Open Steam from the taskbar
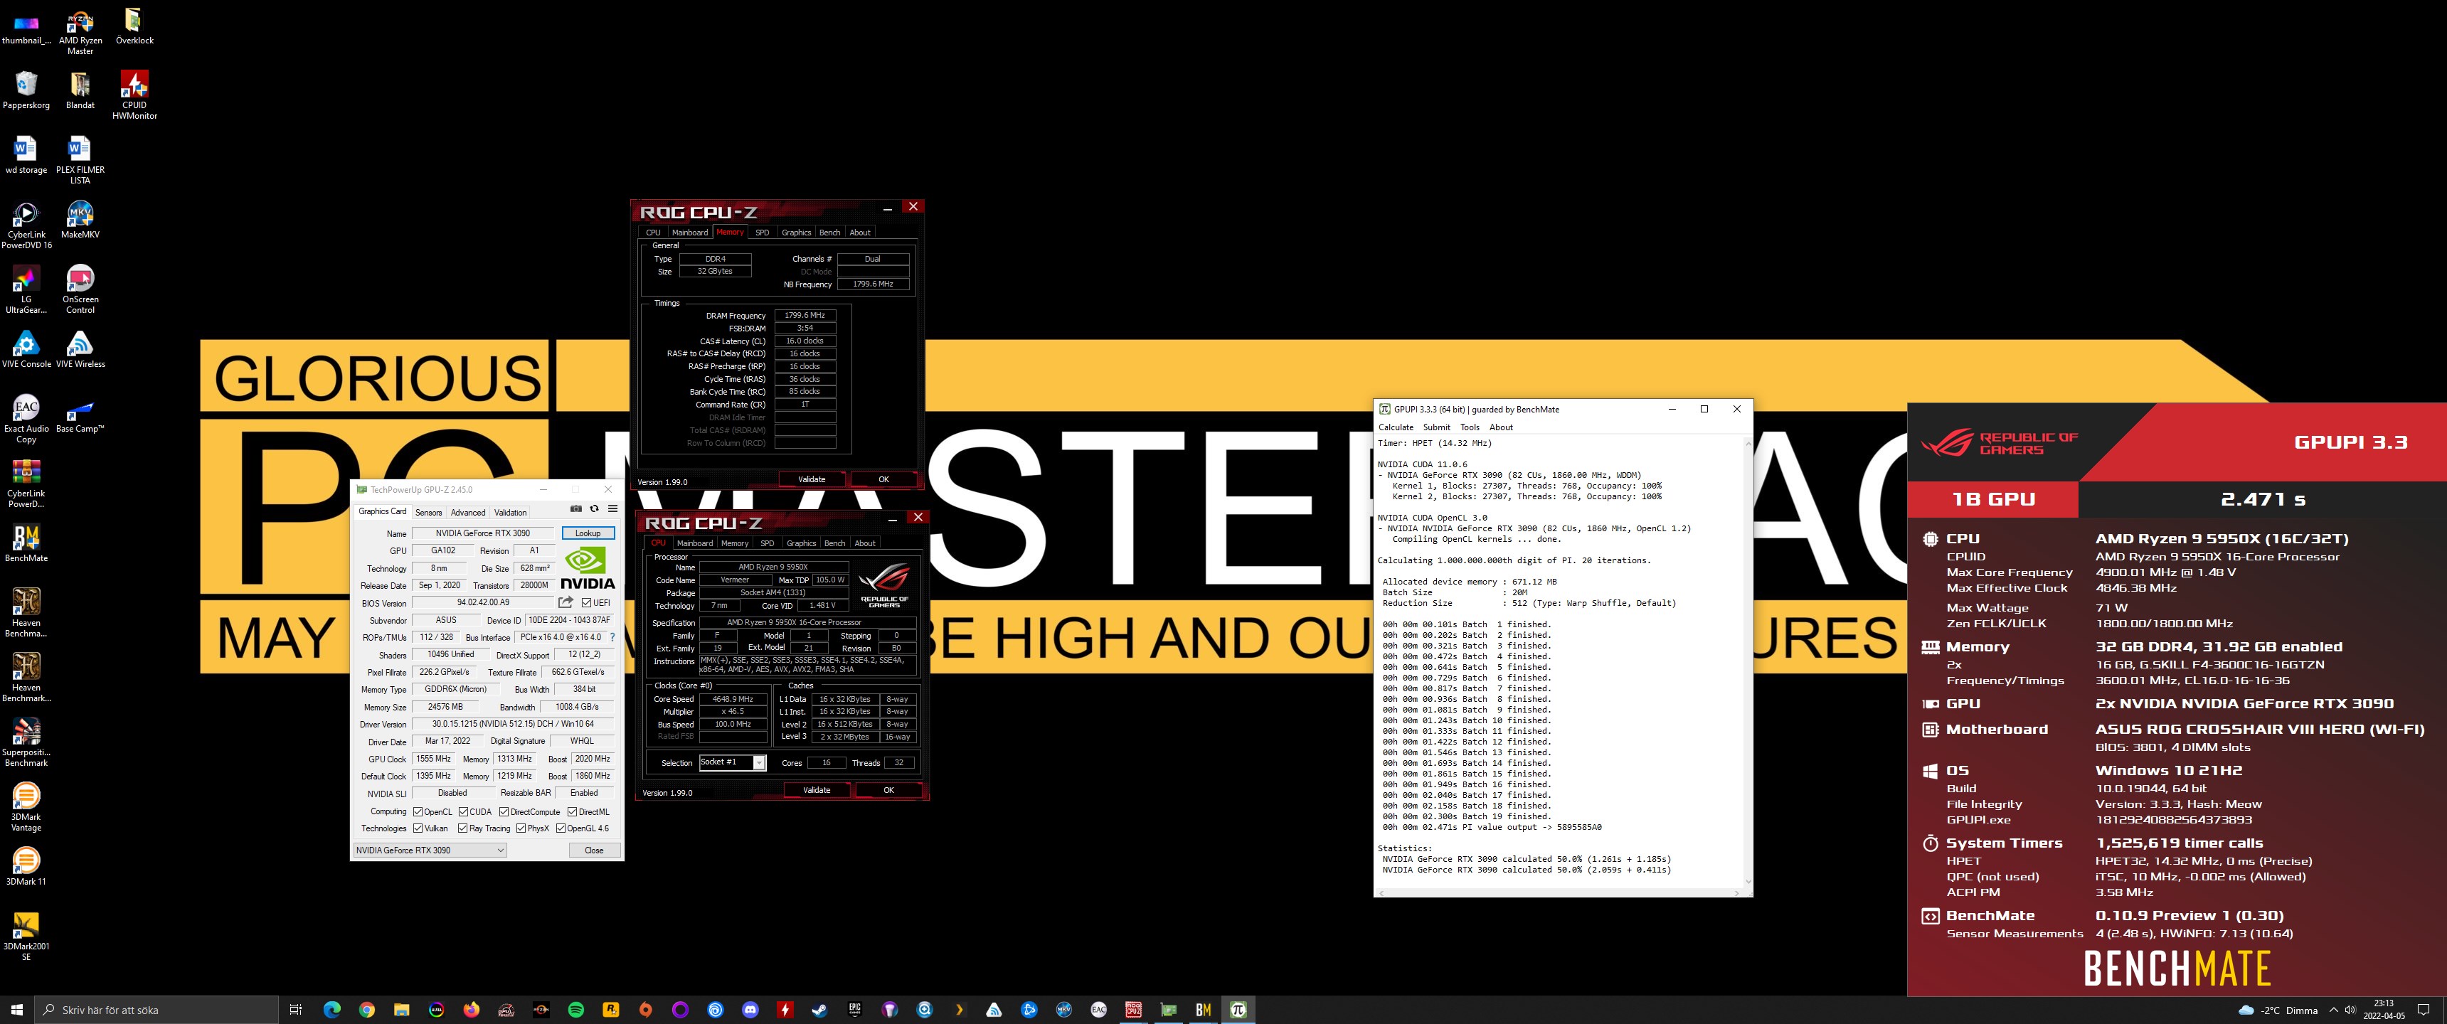Screen dimensions: 2447x1024 coord(819,1010)
